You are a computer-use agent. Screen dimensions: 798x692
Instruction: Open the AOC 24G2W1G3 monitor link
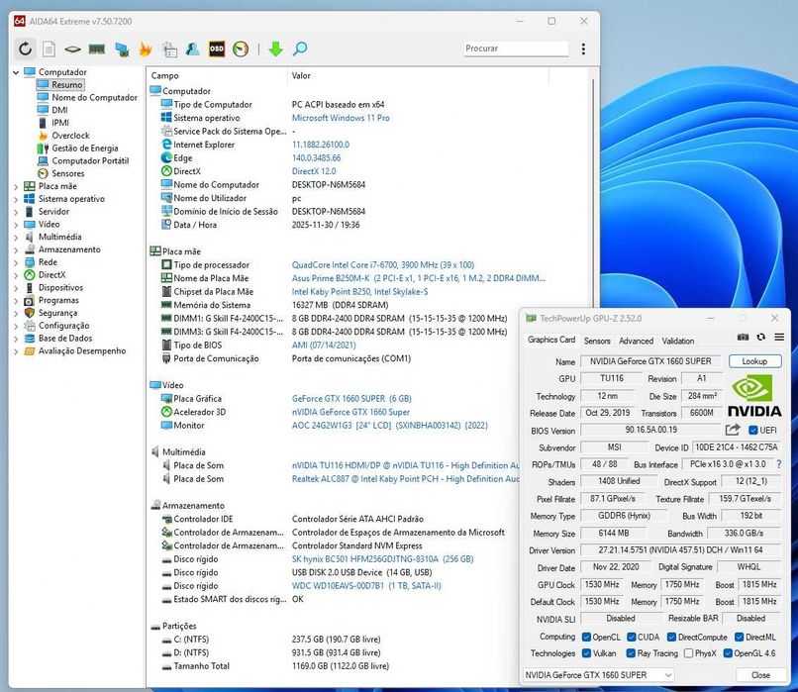coord(389,425)
